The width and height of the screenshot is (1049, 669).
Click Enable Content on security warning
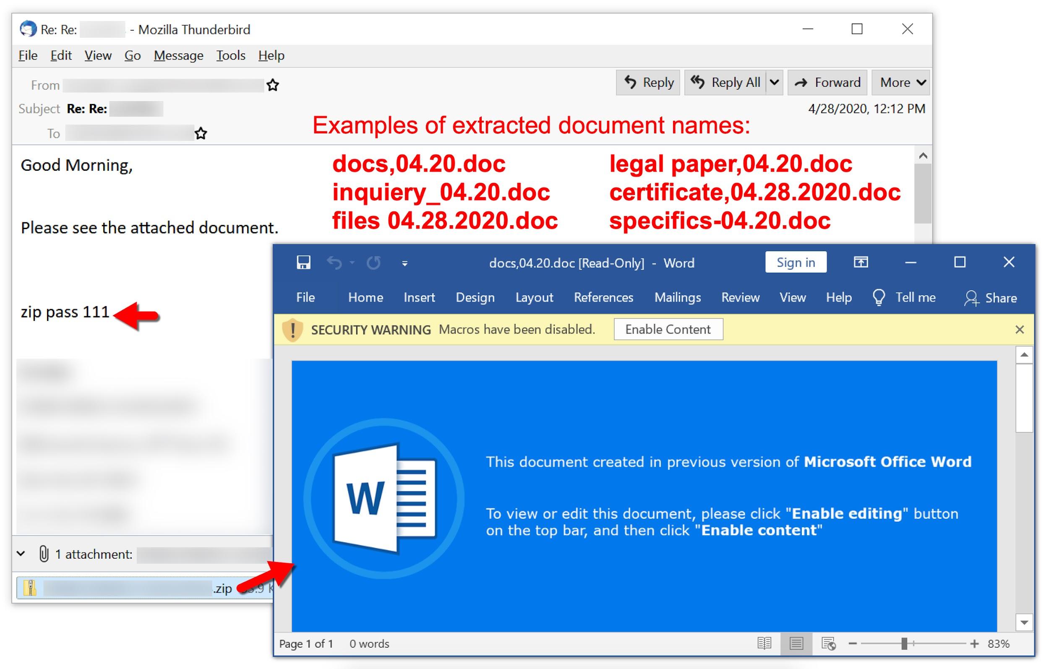(668, 329)
